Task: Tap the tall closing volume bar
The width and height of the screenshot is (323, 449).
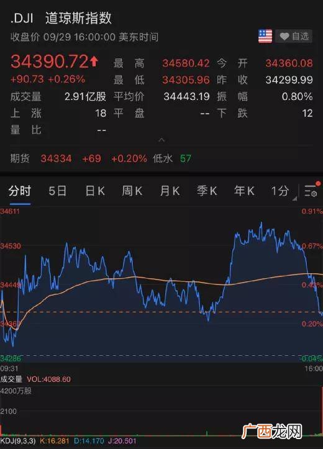Action: pyautogui.click(x=322, y=411)
